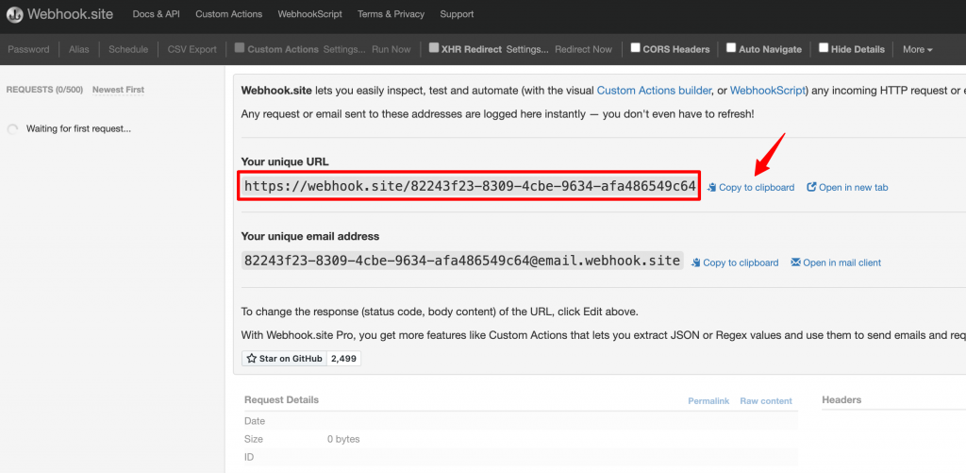Open the Support page

tap(458, 14)
